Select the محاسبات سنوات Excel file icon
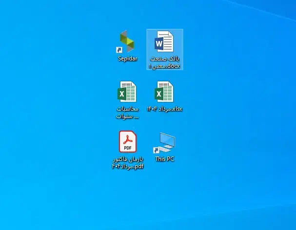 tap(127, 92)
